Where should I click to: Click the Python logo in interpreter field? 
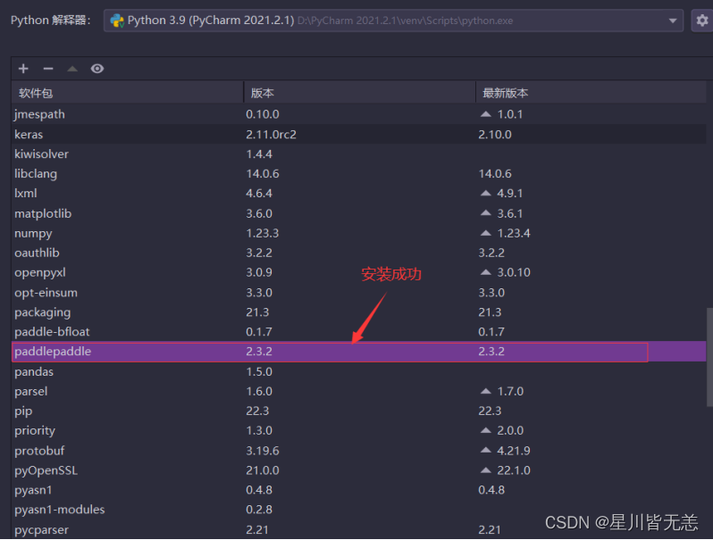pos(117,21)
